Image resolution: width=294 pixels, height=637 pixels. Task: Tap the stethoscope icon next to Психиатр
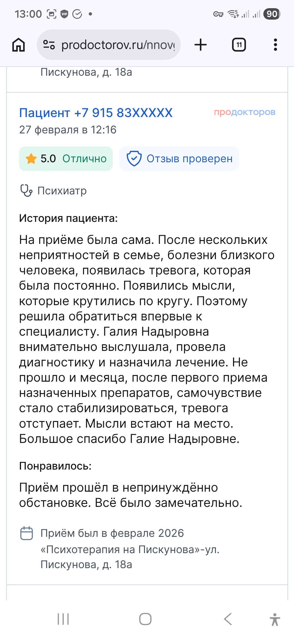tap(26, 191)
